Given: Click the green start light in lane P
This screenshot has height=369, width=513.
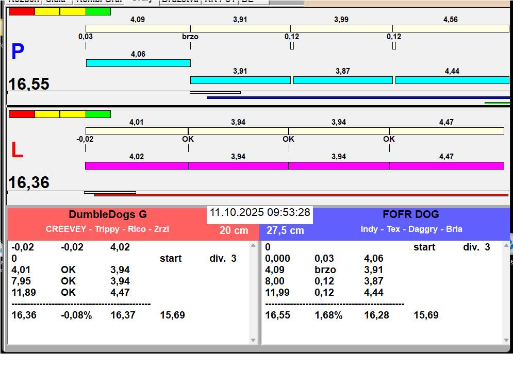Looking at the screenshot, I should tap(98, 11).
